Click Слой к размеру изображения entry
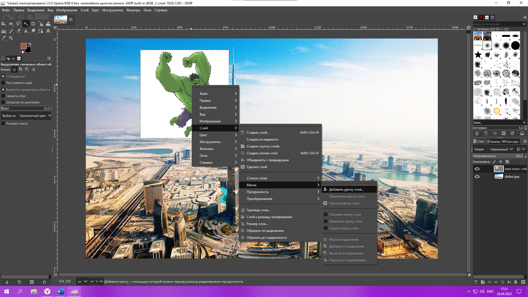This screenshot has height=297, width=528. [280, 217]
